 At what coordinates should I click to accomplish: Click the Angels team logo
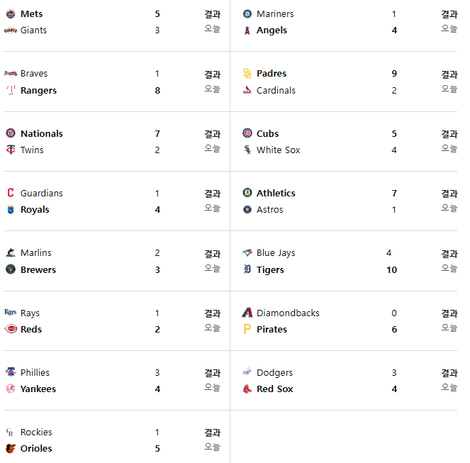coord(247,30)
